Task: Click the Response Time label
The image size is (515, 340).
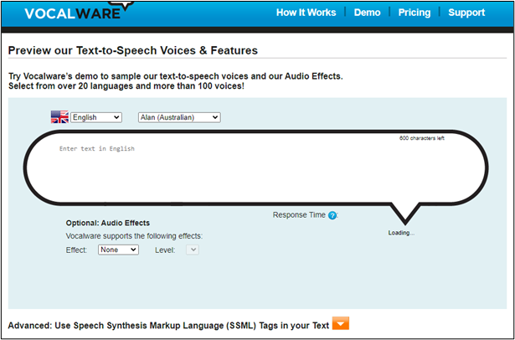Action: 299,215
